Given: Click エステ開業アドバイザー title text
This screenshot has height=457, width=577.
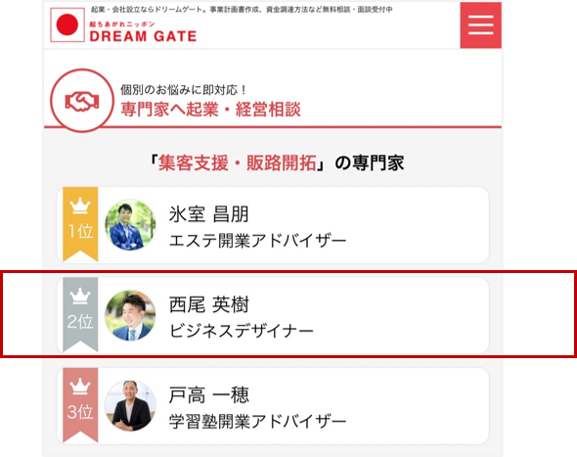Looking at the screenshot, I should click(257, 241).
